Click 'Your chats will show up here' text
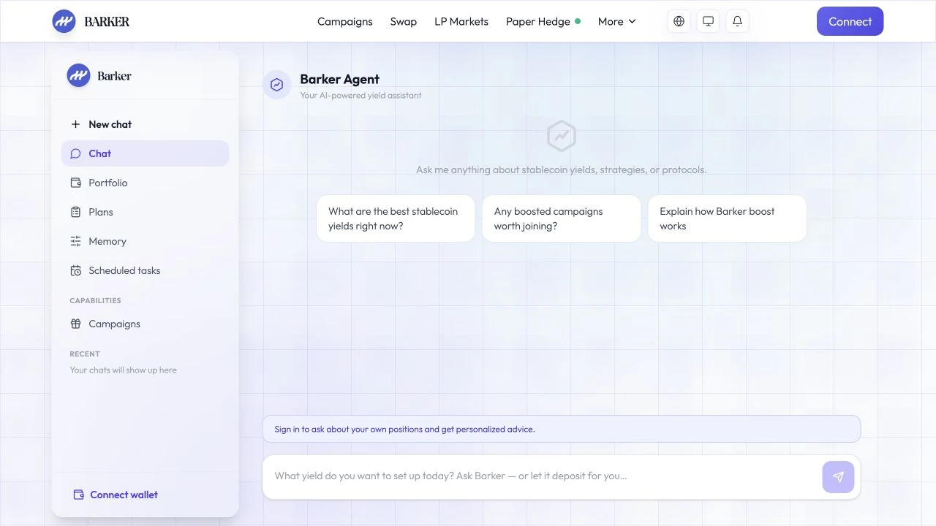Viewport: 936px width, 526px height. point(123,370)
